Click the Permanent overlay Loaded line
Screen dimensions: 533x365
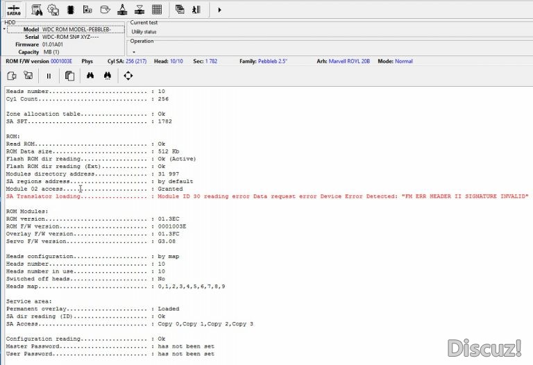tap(92, 309)
